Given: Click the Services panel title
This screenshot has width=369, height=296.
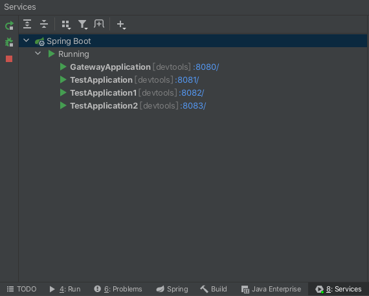Looking at the screenshot, I should pos(20,7).
